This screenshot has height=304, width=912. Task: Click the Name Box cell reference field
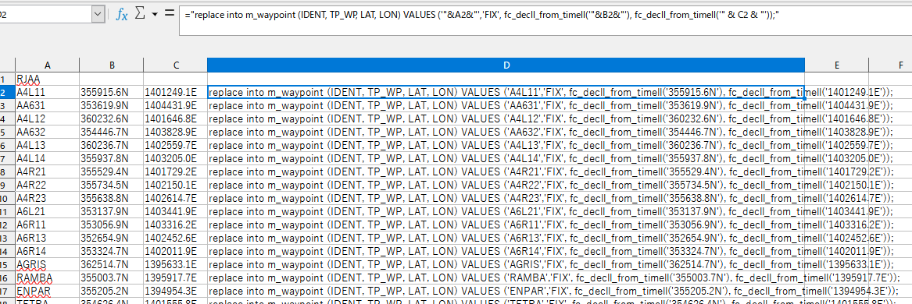pos(46,15)
